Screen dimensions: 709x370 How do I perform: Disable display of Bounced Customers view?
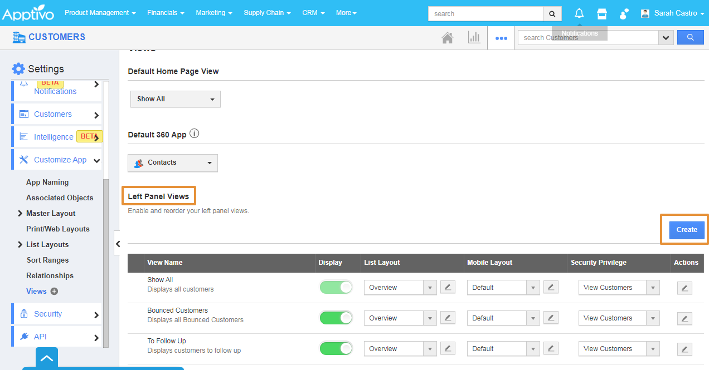336,318
